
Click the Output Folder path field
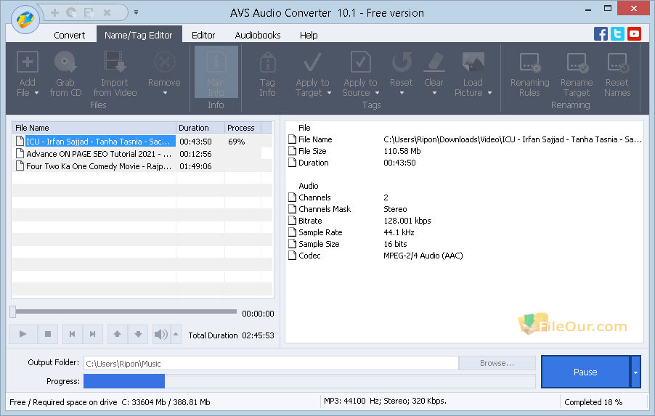coord(271,364)
